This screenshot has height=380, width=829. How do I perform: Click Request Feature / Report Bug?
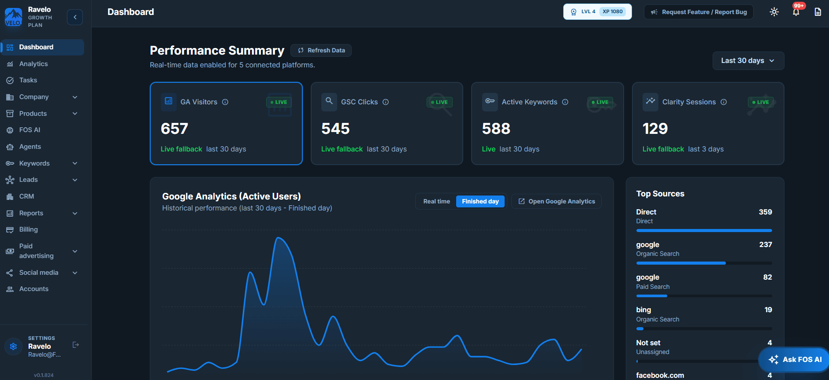(x=699, y=12)
